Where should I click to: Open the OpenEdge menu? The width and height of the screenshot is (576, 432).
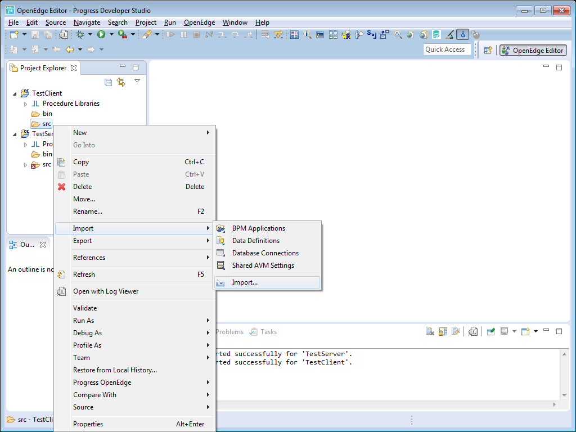[x=200, y=22]
